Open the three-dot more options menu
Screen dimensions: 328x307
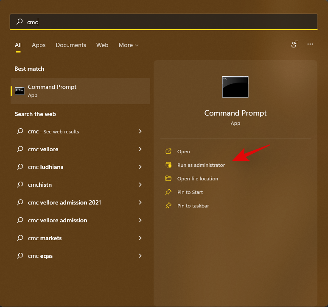coord(310,44)
